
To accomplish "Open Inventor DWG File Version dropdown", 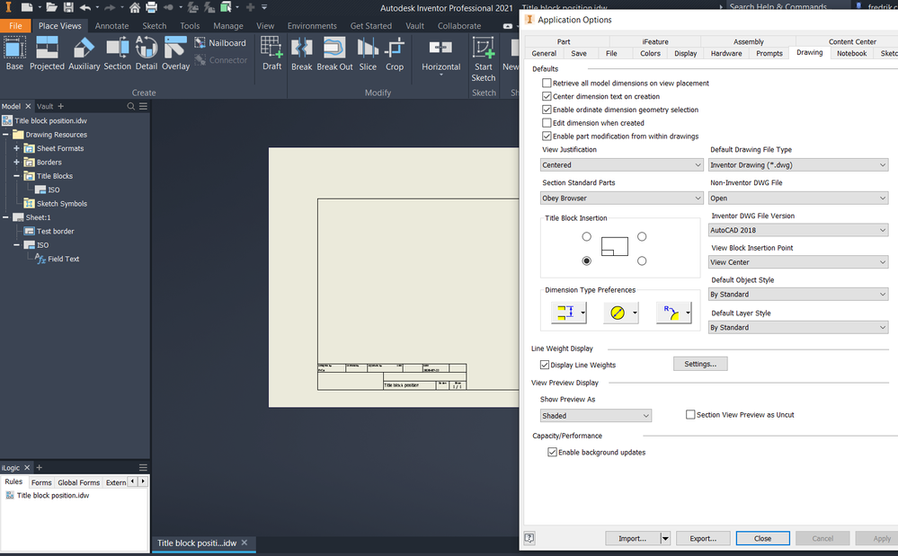I will [798, 230].
